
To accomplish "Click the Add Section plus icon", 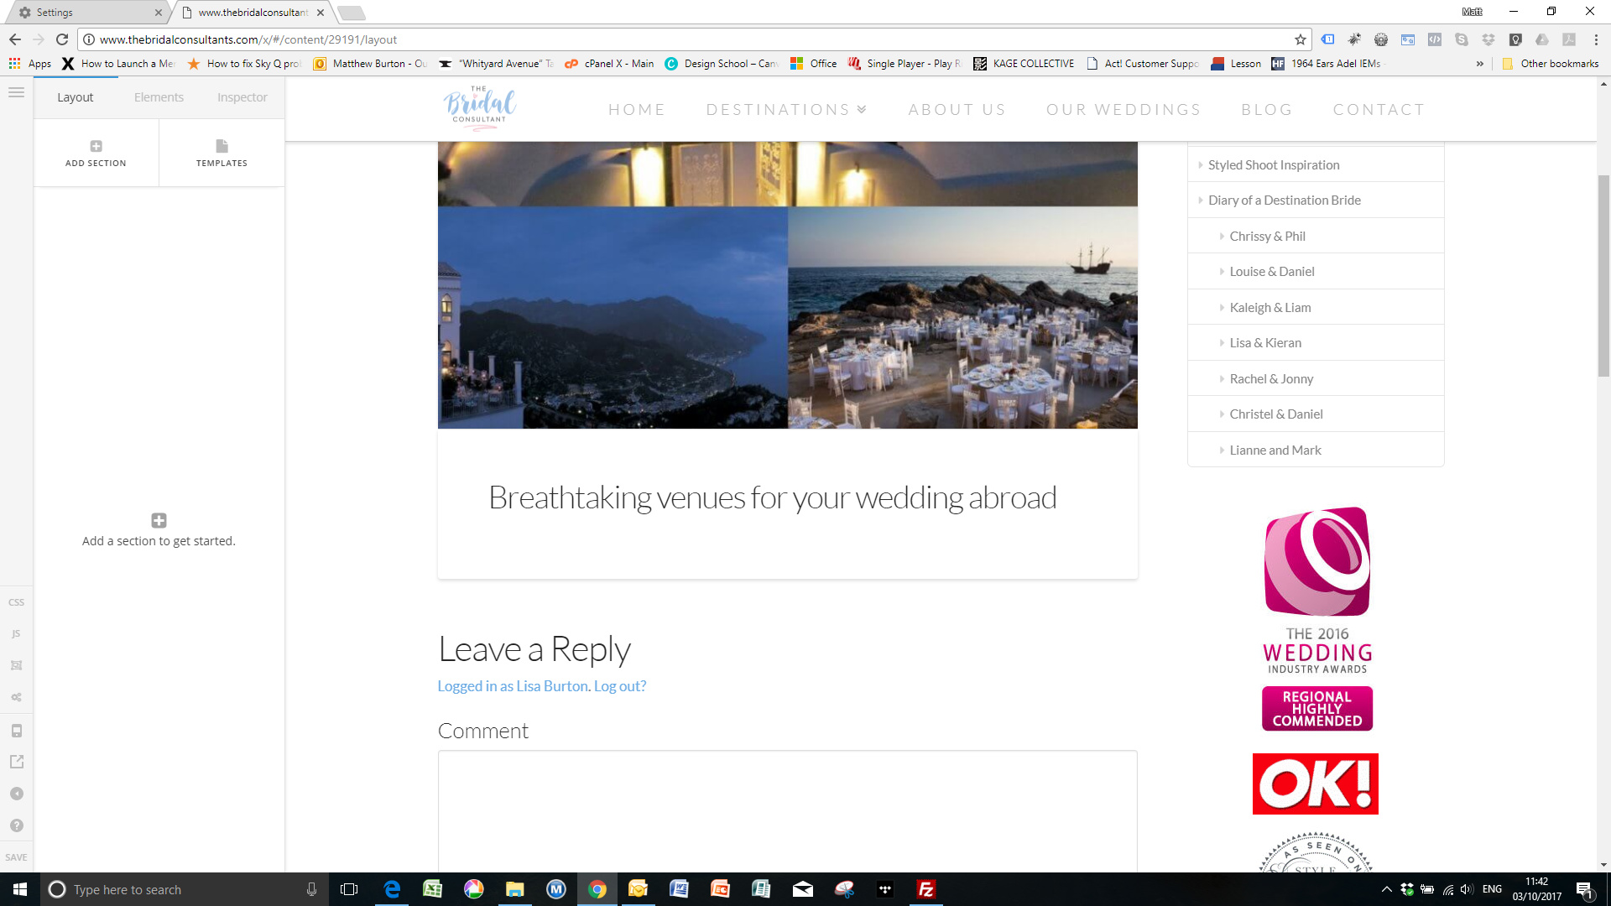I will tap(96, 146).
